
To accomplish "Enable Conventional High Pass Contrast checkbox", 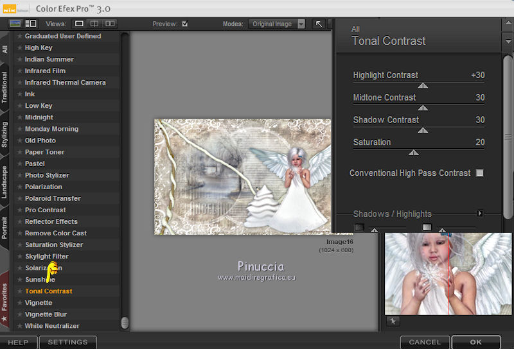I will (479, 173).
